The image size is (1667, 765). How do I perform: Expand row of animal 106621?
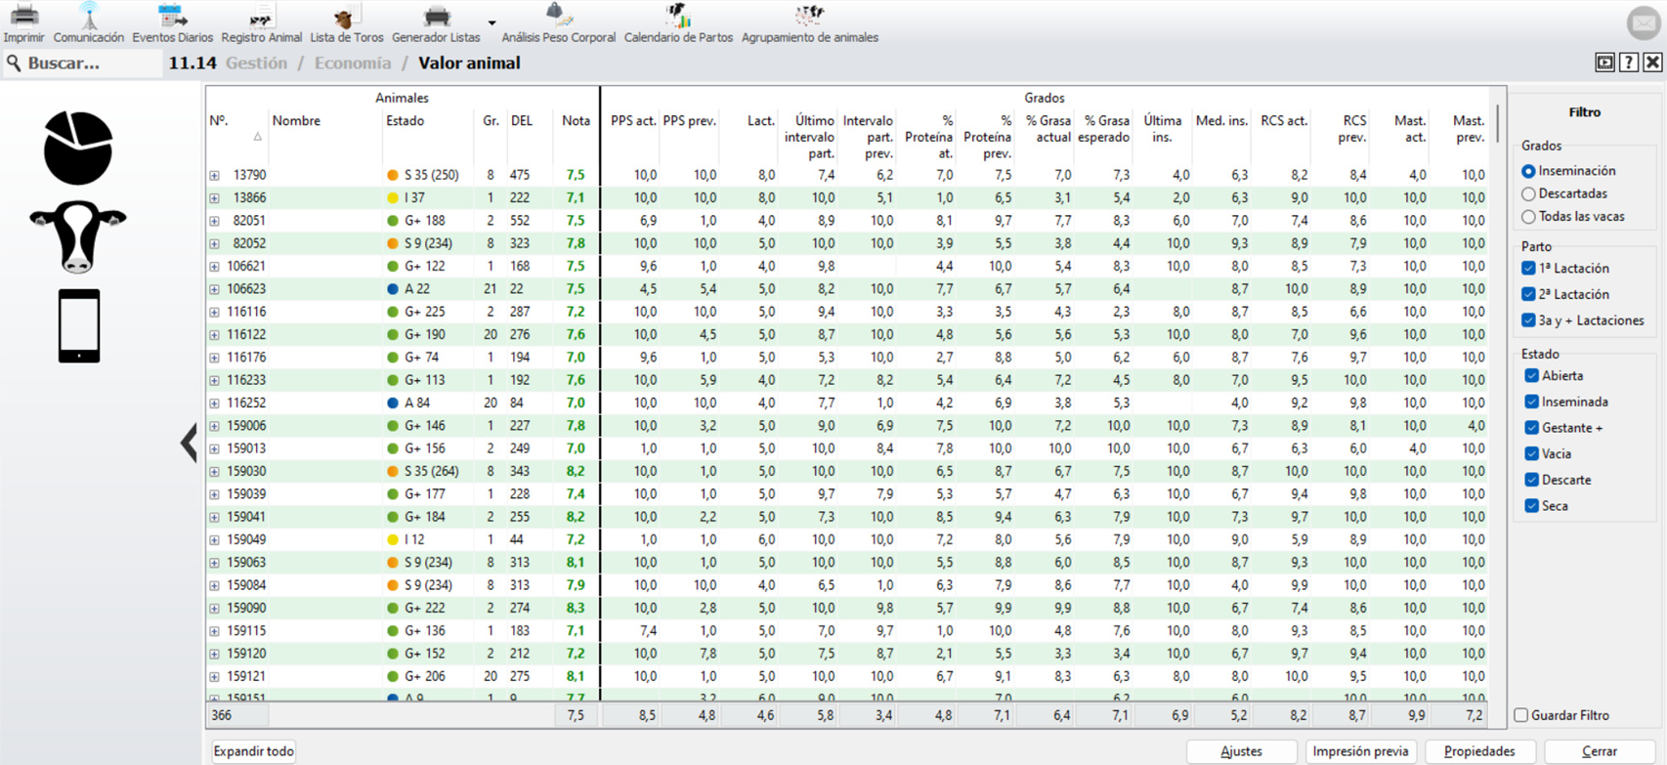coord(214,267)
